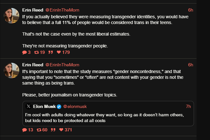Open Erin Reed's avatar on the journalism tweet

(x=12, y=70)
